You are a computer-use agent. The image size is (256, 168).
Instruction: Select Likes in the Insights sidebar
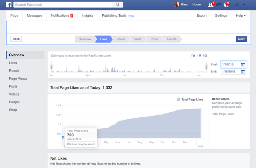click(x=13, y=63)
